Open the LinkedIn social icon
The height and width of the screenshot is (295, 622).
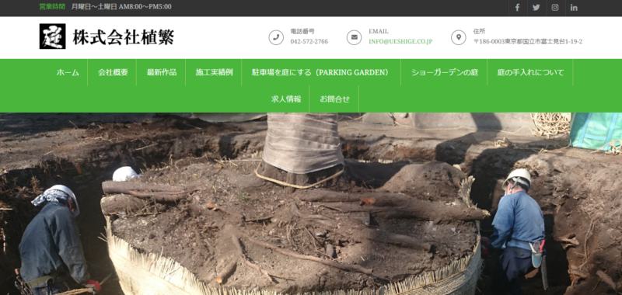pos(574,8)
